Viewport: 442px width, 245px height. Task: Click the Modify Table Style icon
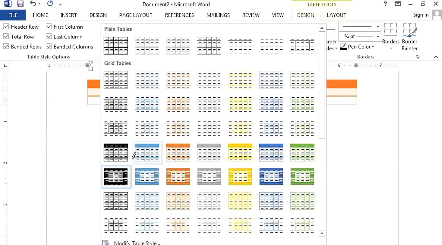tap(106, 243)
